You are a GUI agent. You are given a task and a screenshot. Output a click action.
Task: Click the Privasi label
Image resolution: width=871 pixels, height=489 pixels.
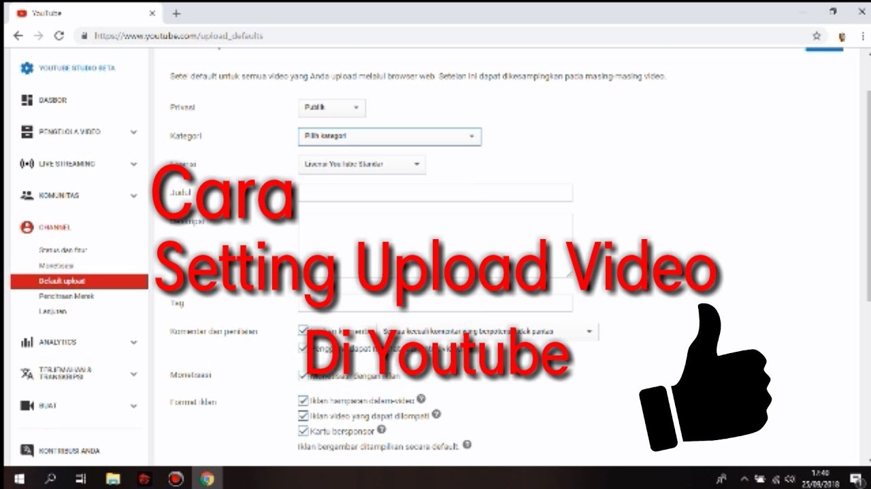coord(182,107)
